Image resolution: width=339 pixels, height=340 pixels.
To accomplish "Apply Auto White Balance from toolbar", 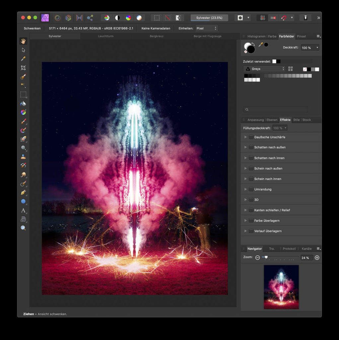I will [139, 18].
